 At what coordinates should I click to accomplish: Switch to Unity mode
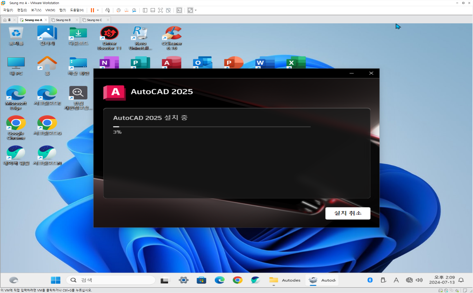(168, 10)
